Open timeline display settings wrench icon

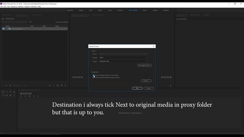point(38,96)
